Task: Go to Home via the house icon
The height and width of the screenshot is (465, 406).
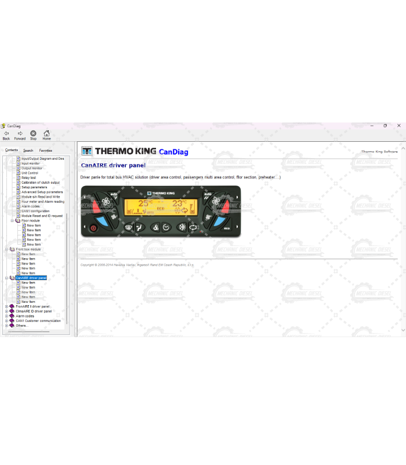Action: click(46, 134)
